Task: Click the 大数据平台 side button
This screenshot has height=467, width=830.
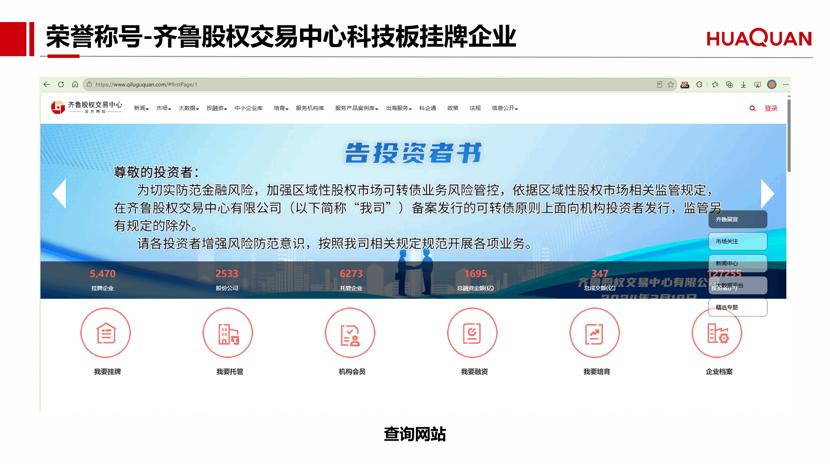Action: (737, 285)
